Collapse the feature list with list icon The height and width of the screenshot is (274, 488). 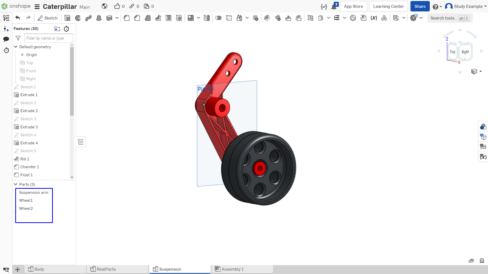[x=81, y=142]
